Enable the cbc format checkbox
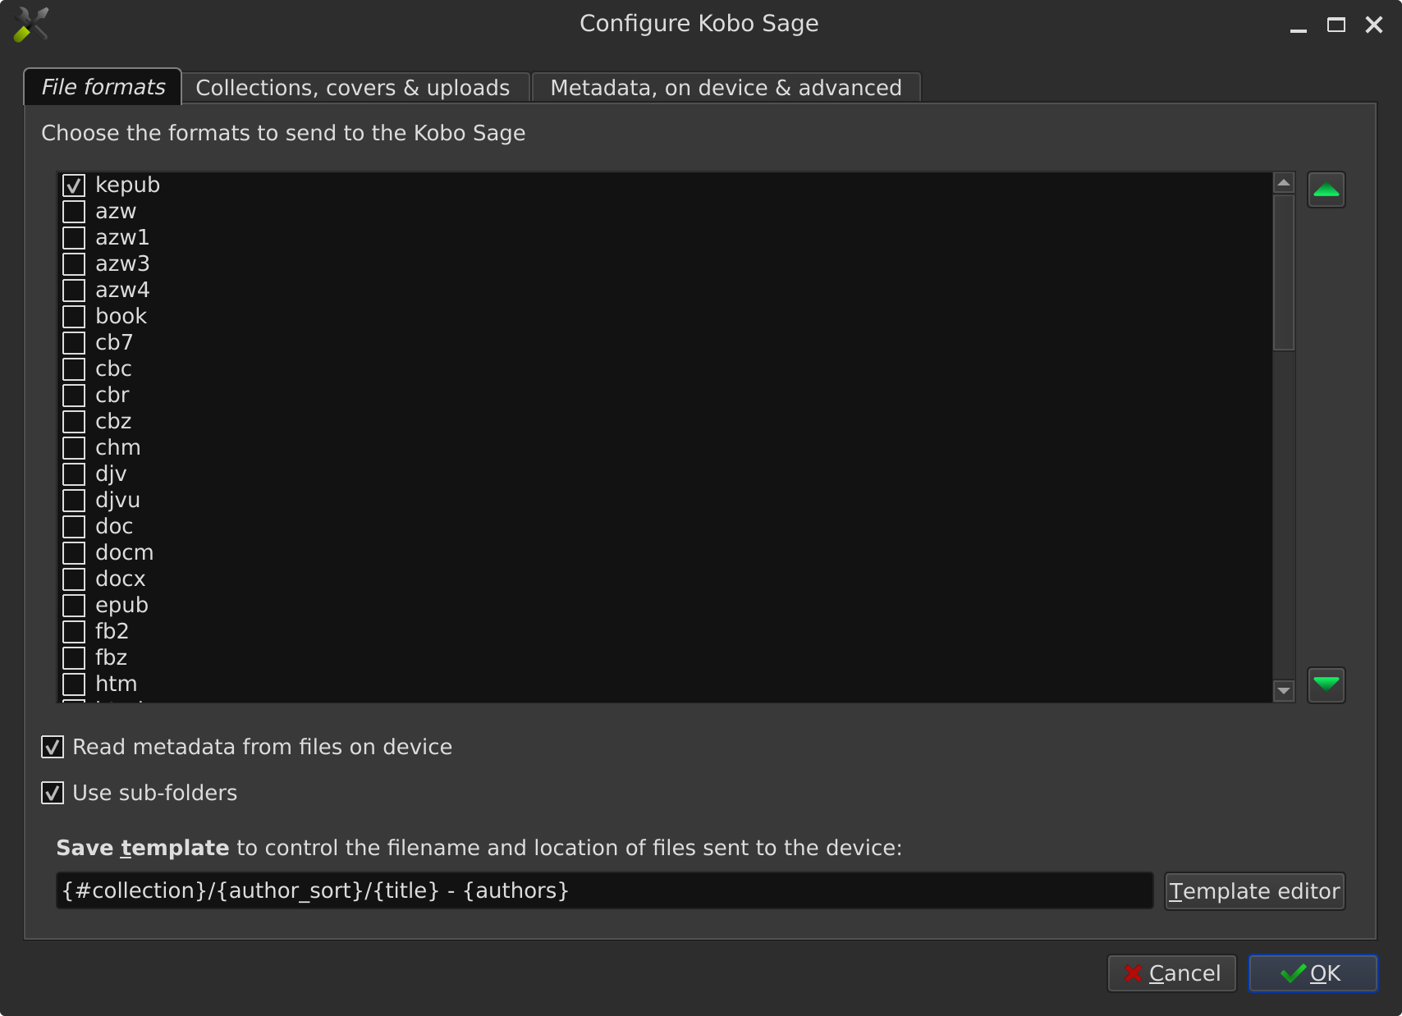Screen dimensions: 1402x1016 click(x=74, y=369)
